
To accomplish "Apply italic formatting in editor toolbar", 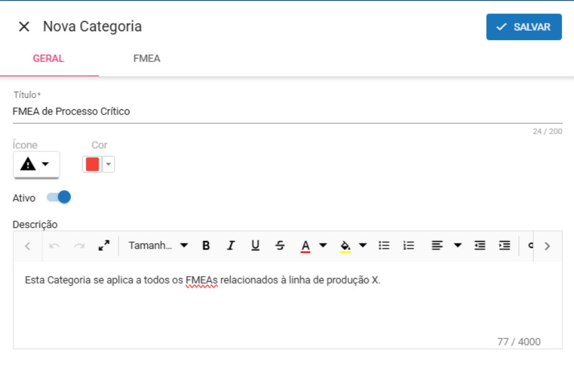I will 231,245.
